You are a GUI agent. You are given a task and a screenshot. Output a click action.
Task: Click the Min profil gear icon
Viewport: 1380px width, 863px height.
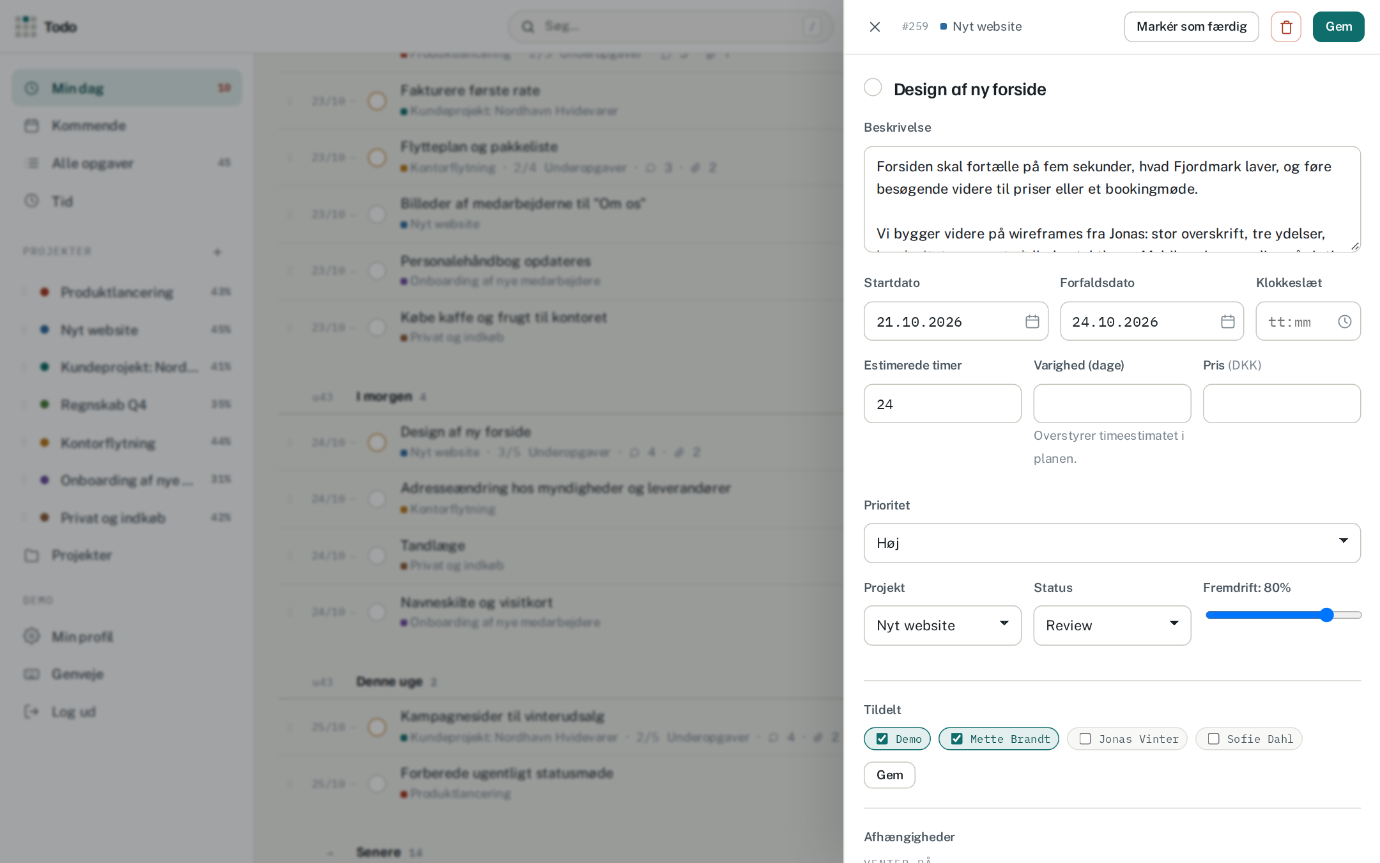(x=31, y=636)
